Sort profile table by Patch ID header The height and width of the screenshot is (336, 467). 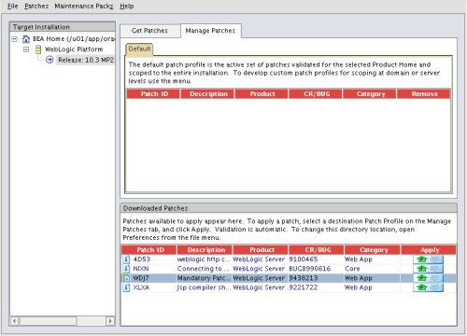[x=154, y=94]
